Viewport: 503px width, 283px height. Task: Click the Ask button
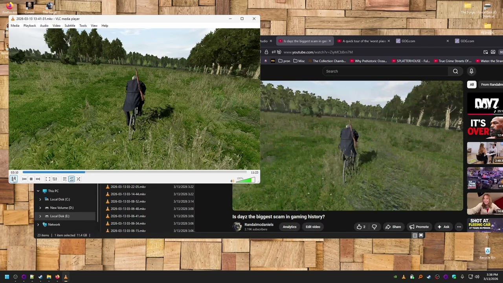tap(443, 227)
